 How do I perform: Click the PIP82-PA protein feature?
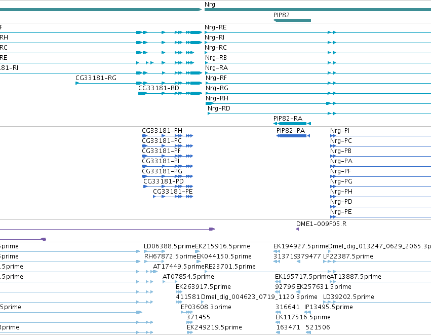tap(293, 136)
